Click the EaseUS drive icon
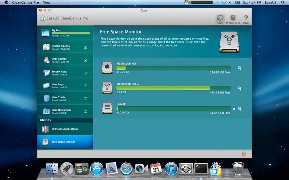 [107, 108]
